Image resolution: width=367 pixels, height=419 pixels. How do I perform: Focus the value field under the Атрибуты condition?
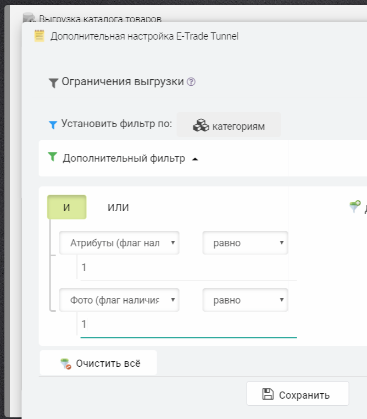(187, 268)
